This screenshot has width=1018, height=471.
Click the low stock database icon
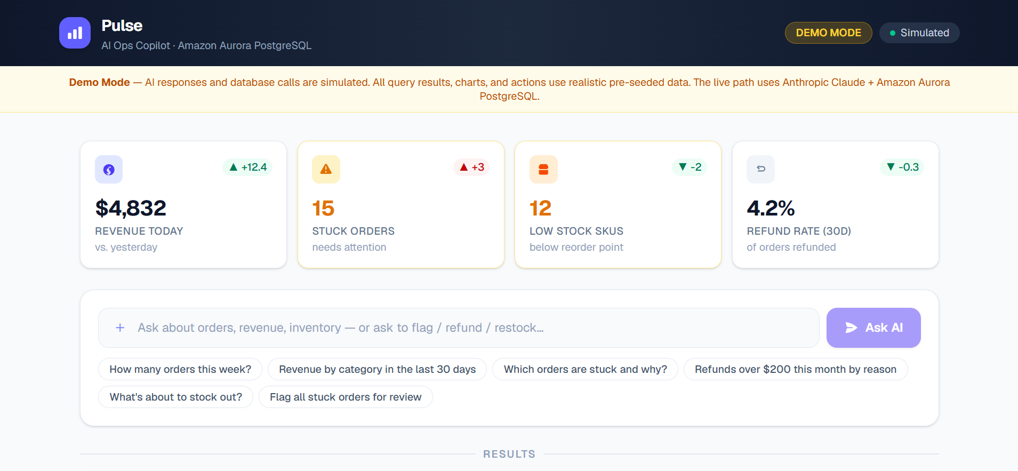(x=543, y=170)
